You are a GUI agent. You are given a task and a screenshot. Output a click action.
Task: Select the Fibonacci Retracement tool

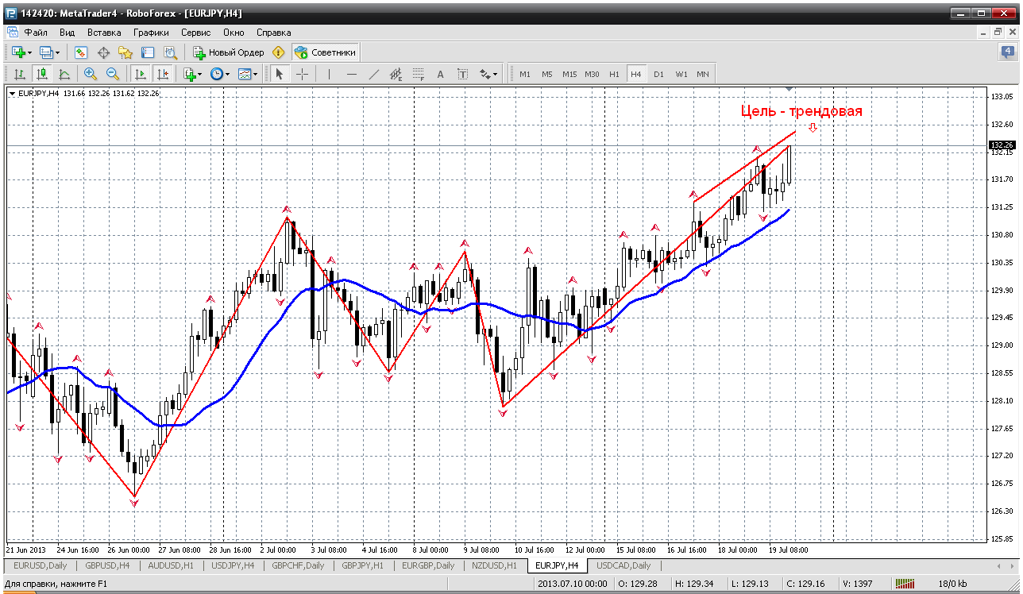click(x=418, y=74)
